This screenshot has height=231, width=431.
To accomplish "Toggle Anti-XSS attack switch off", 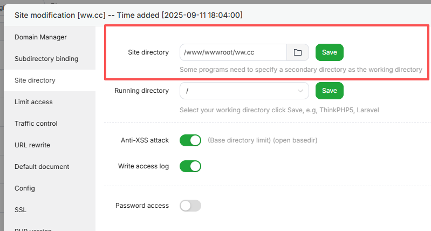I will (x=190, y=140).
